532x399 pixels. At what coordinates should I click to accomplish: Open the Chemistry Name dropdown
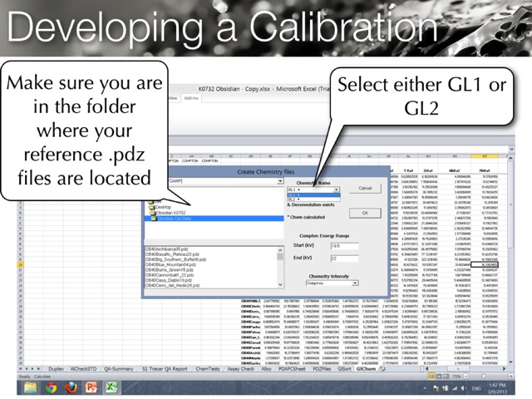(335, 190)
